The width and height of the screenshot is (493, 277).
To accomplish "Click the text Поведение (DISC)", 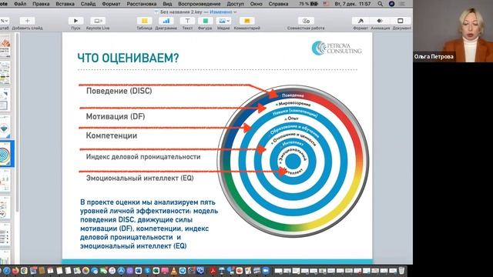I will pos(119,91).
